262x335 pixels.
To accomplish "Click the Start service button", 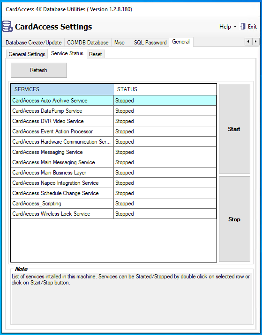I will [x=234, y=129].
